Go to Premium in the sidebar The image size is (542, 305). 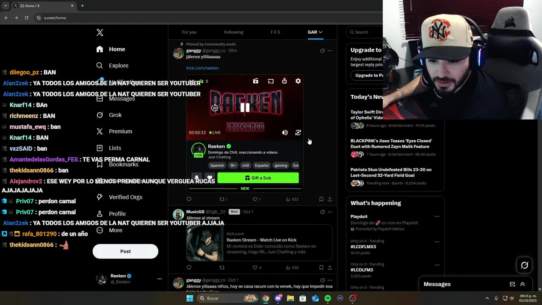point(114,131)
